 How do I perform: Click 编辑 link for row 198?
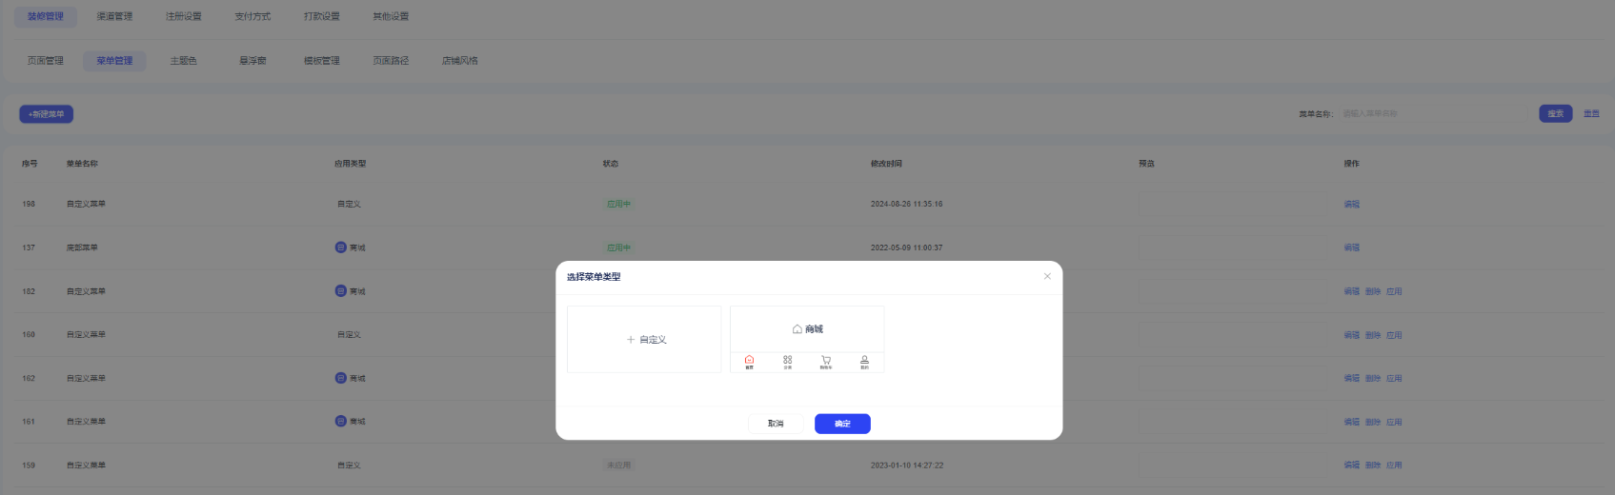coord(1351,204)
